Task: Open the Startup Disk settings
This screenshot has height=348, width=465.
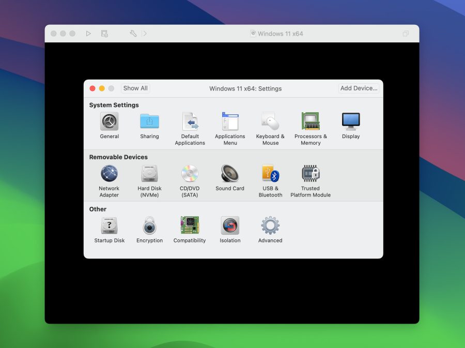Action: pyautogui.click(x=109, y=226)
